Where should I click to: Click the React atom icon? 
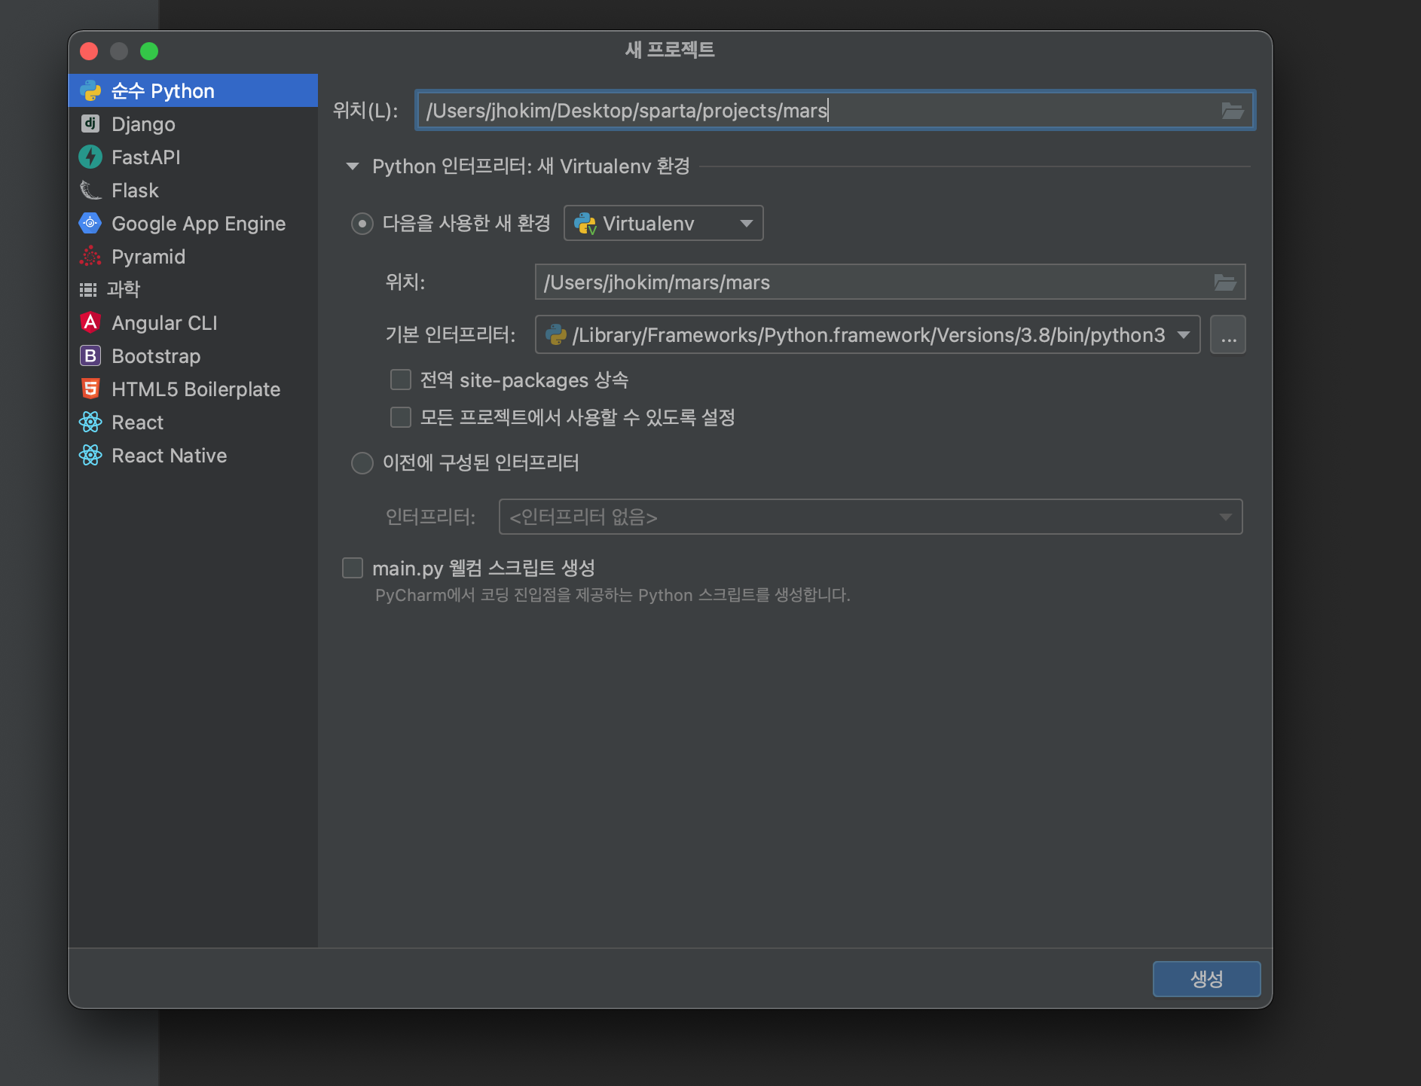coord(90,422)
